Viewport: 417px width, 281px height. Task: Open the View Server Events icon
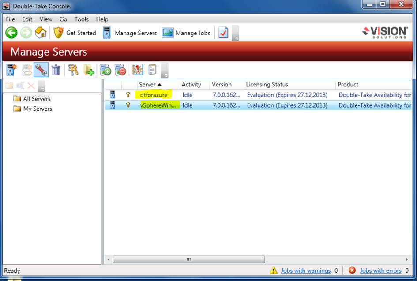point(138,70)
